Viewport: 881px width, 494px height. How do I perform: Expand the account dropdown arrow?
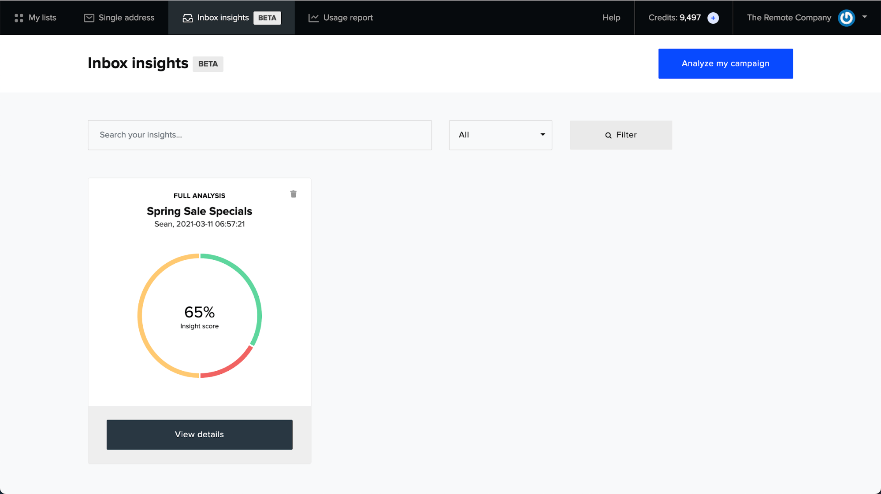pyautogui.click(x=865, y=17)
